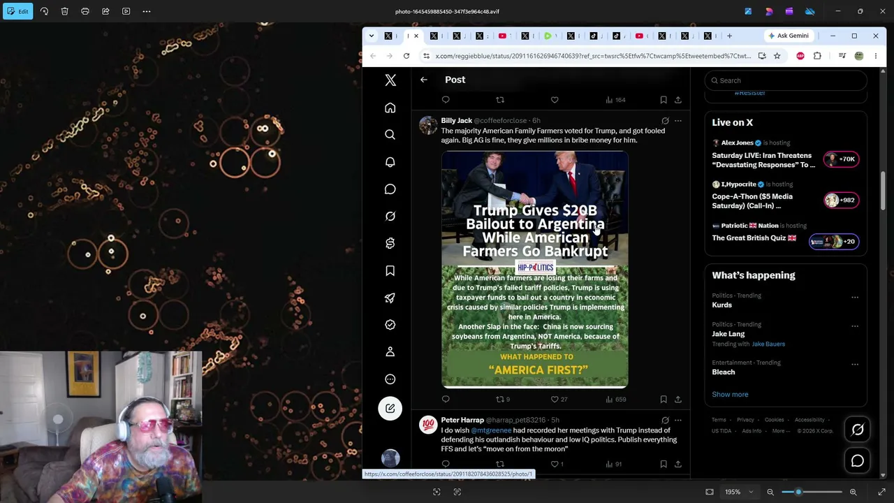Reload the browser page
The width and height of the screenshot is (894, 503).
(406, 56)
